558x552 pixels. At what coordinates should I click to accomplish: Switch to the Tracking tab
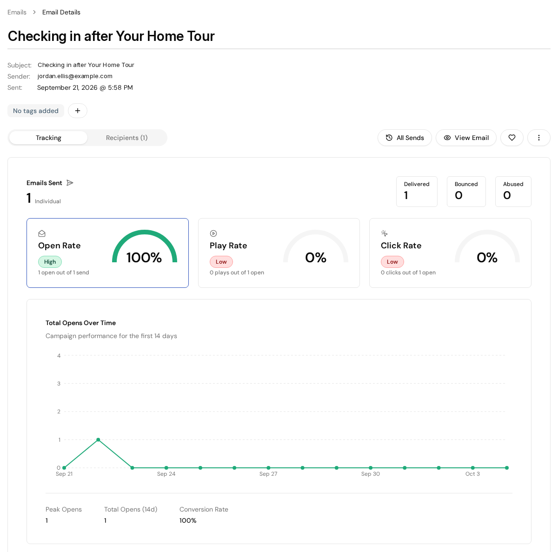[x=48, y=138]
